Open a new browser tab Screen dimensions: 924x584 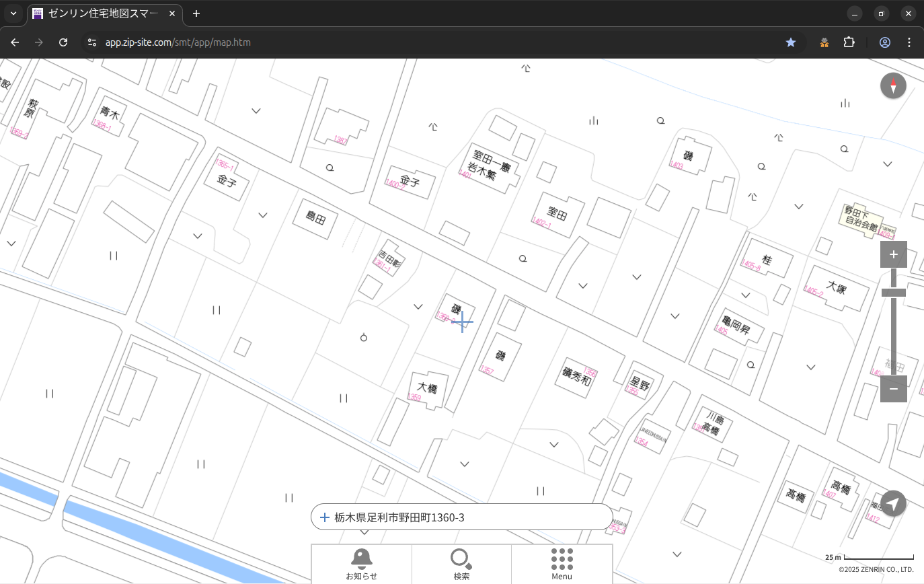196,13
